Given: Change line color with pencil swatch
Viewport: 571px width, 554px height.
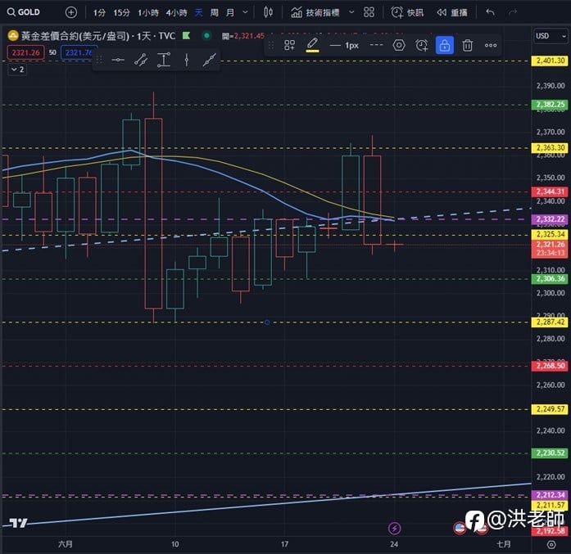Looking at the screenshot, I should (312, 46).
